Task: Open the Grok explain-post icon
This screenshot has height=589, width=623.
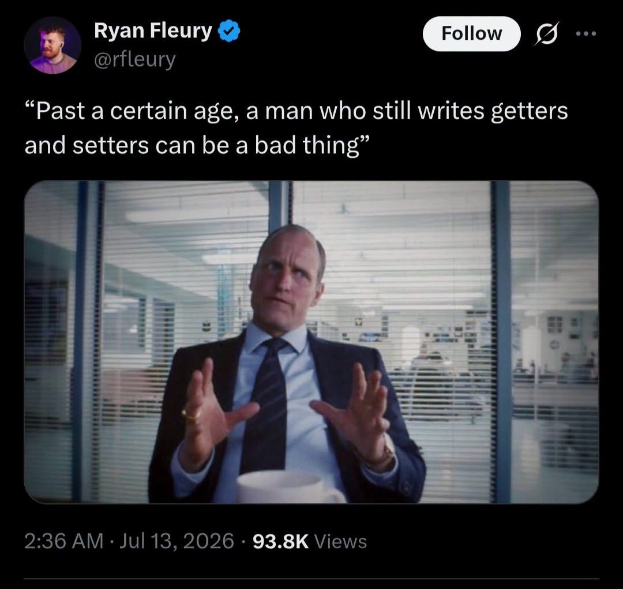Action: tap(547, 33)
